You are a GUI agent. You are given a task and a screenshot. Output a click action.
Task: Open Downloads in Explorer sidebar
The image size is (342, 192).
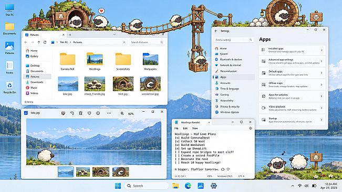37,82
